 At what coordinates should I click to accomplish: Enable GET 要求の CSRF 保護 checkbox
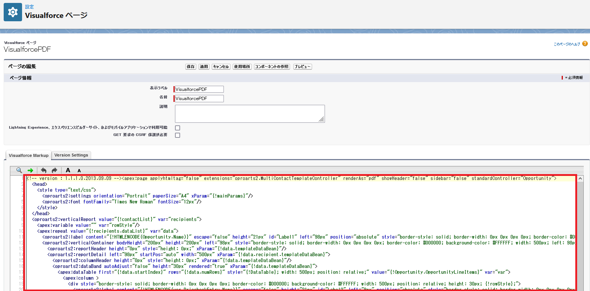(x=178, y=135)
